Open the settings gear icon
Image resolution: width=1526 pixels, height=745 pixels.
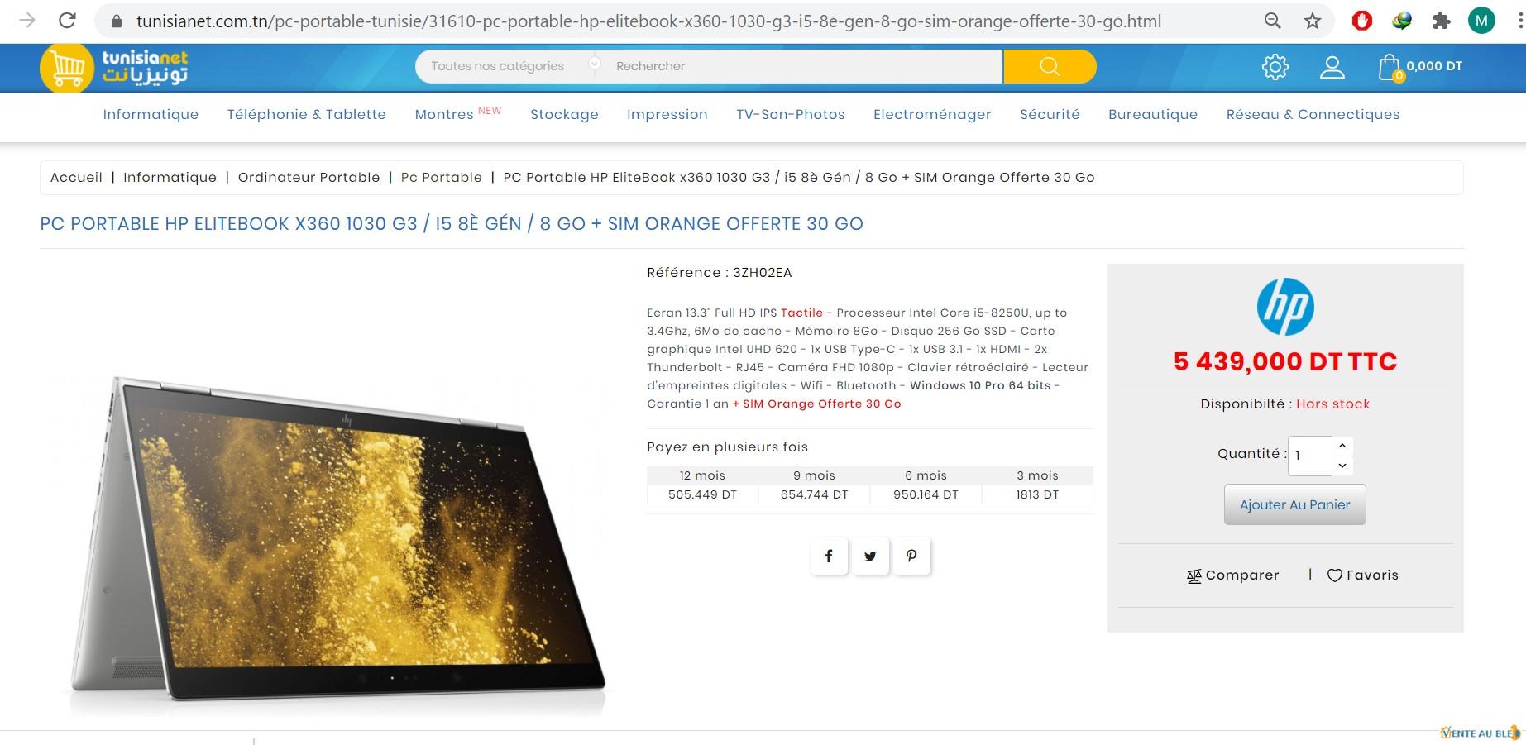[x=1275, y=67]
